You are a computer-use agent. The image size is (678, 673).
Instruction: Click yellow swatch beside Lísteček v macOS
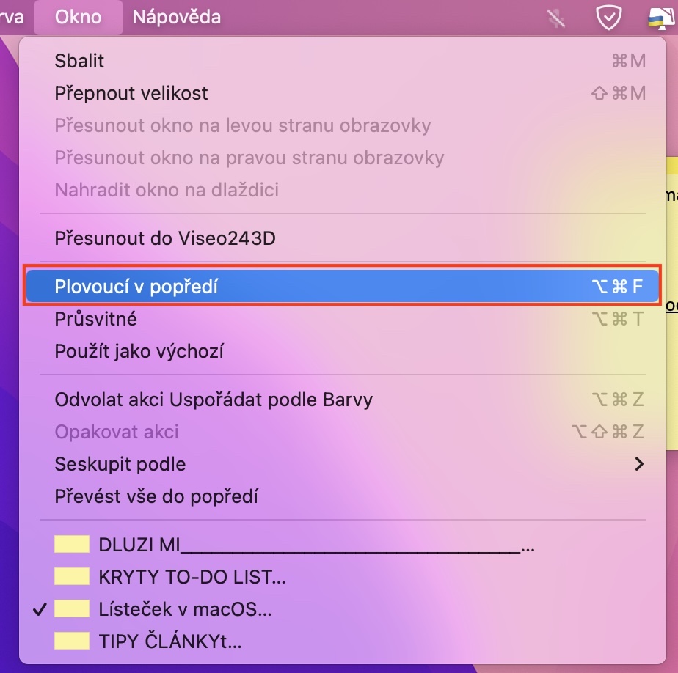(x=71, y=609)
